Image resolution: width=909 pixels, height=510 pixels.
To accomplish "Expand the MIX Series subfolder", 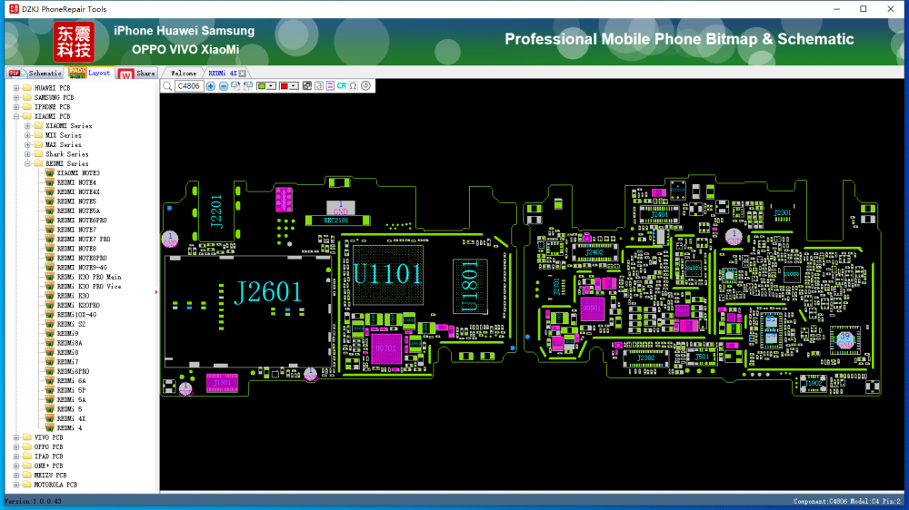I will click(28, 135).
